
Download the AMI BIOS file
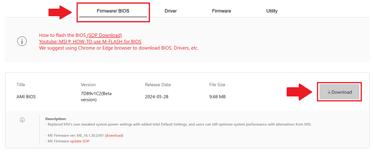(339, 92)
